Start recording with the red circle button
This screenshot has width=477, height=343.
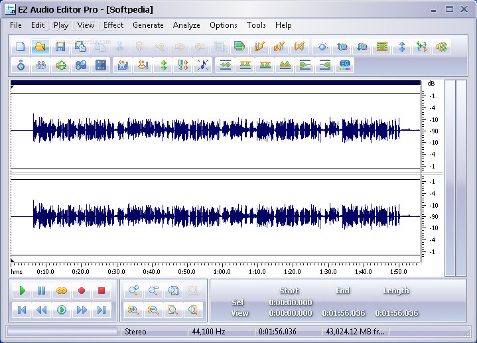click(81, 291)
